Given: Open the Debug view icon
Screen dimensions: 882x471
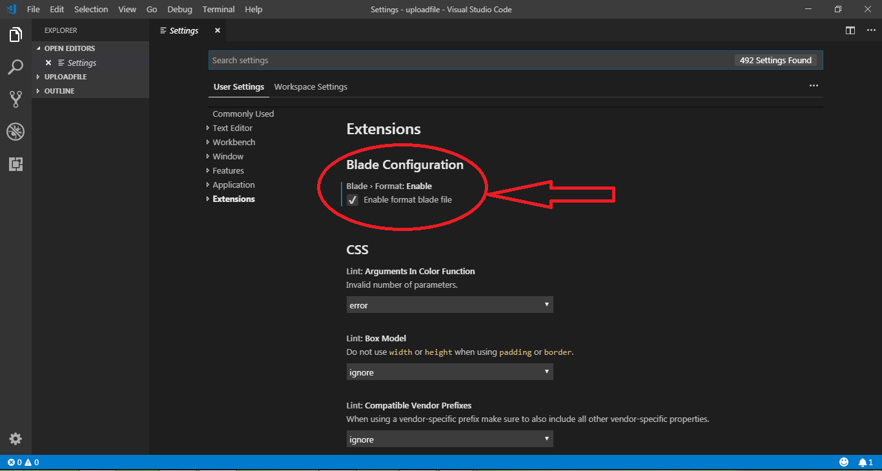Looking at the screenshot, I should [x=15, y=132].
